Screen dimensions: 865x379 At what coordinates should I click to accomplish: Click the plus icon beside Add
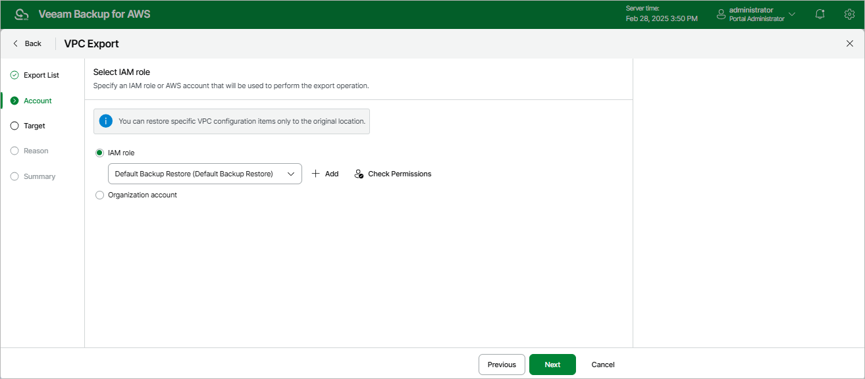[315, 174]
